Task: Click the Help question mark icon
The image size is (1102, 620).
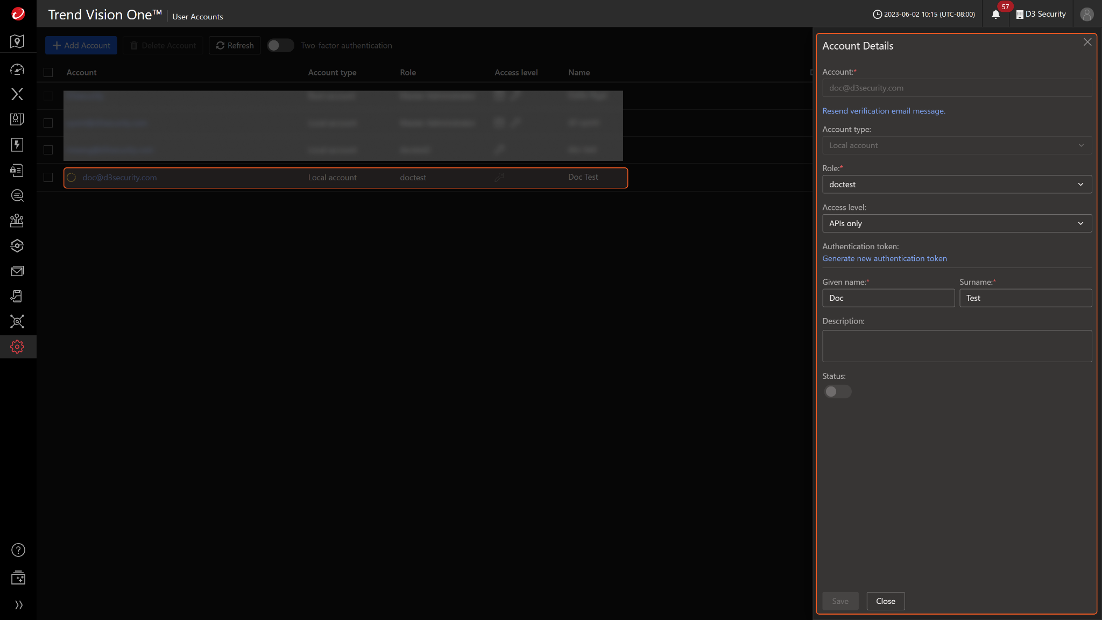Action: [x=18, y=550]
